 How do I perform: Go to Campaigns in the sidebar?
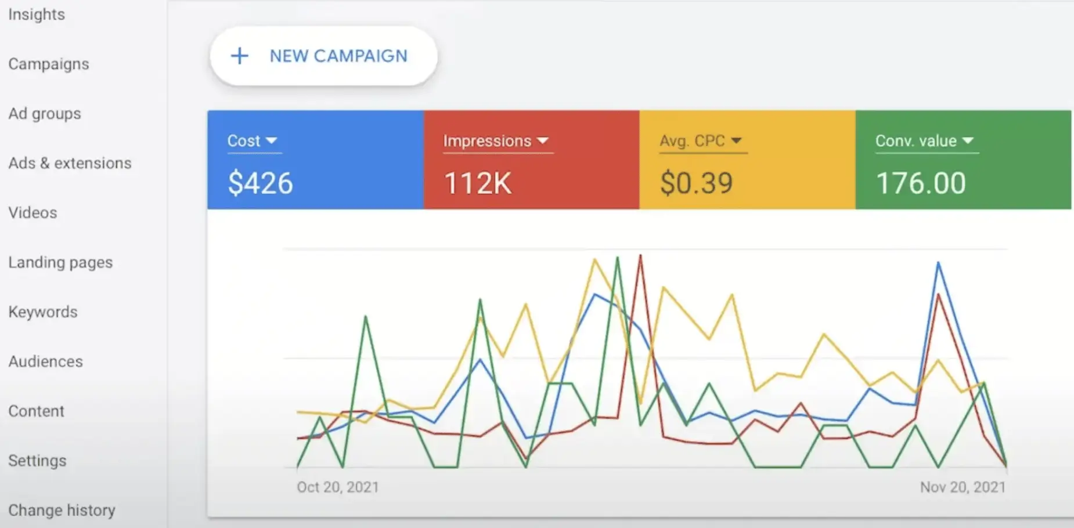click(x=49, y=64)
